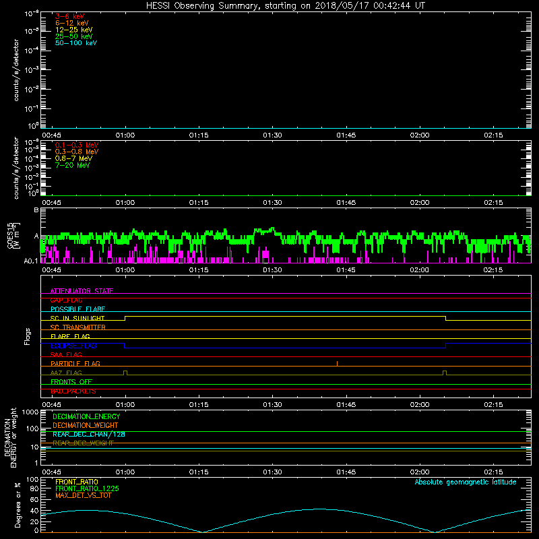Click the 80 label on Degrees axis
Screen dimensions: 539x539
pyautogui.click(x=34, y=488)
